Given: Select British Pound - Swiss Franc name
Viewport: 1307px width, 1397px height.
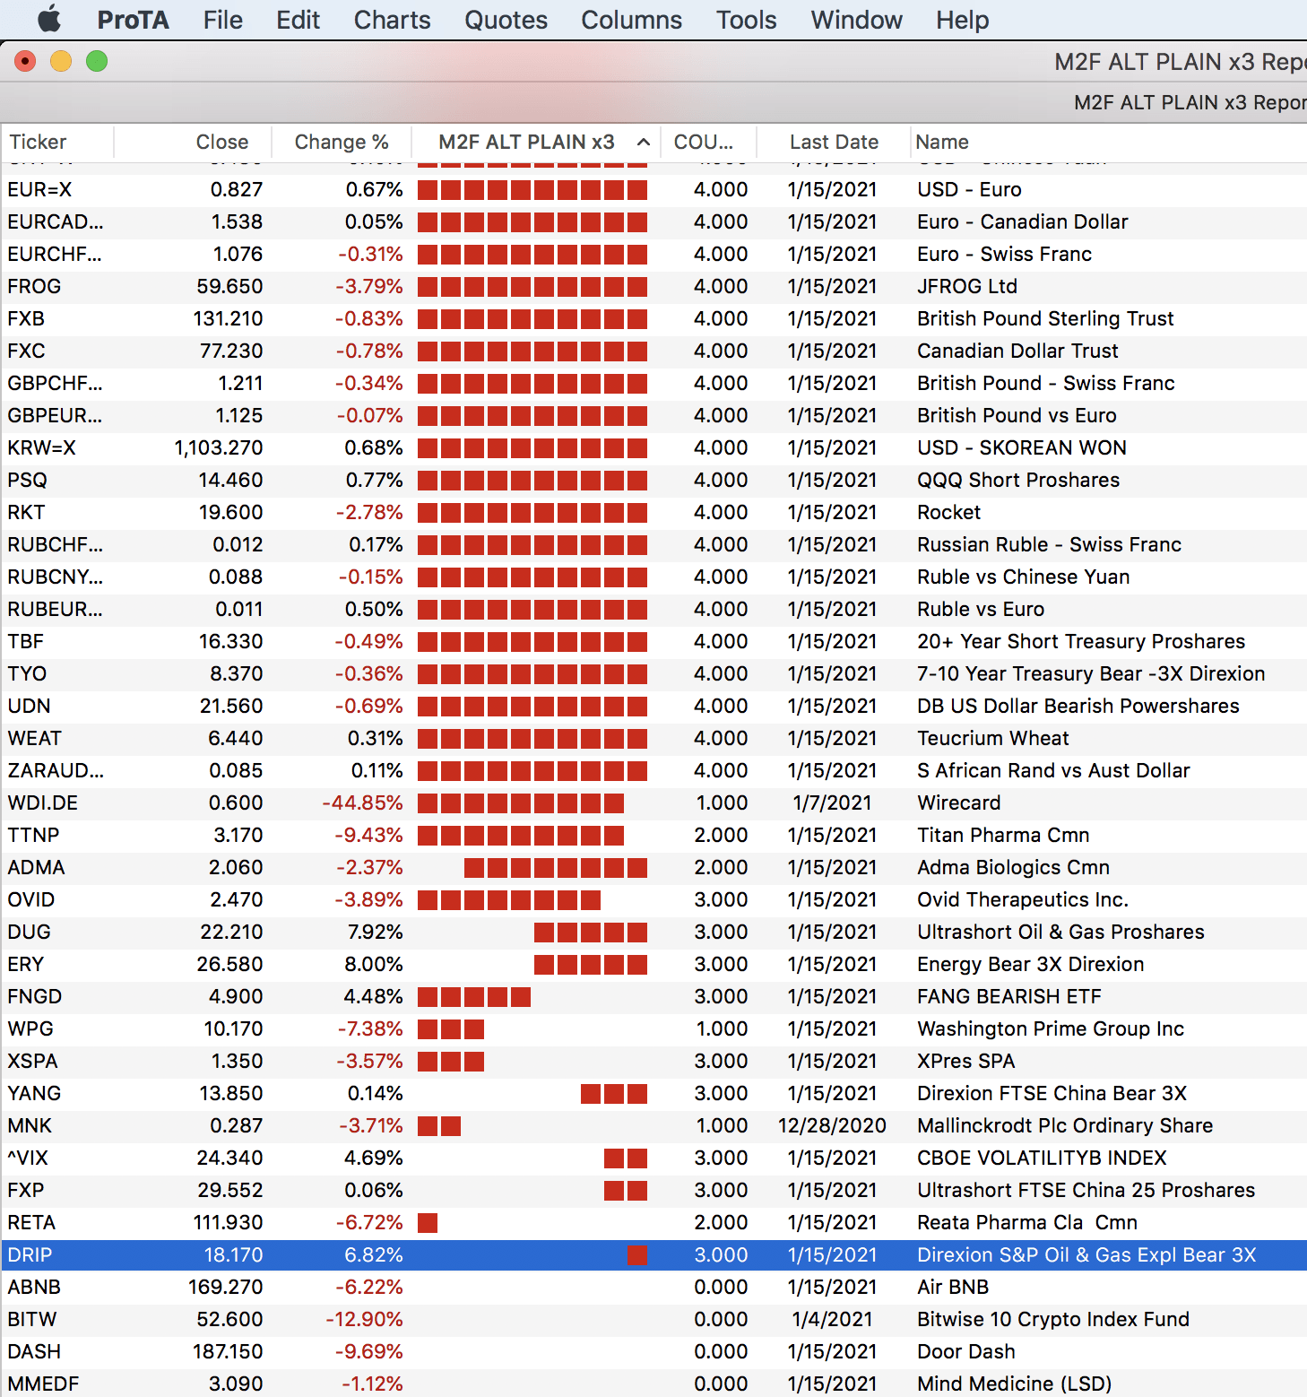Looking at the screenshot, I should pyautogui.click(x=1045, y=383).
